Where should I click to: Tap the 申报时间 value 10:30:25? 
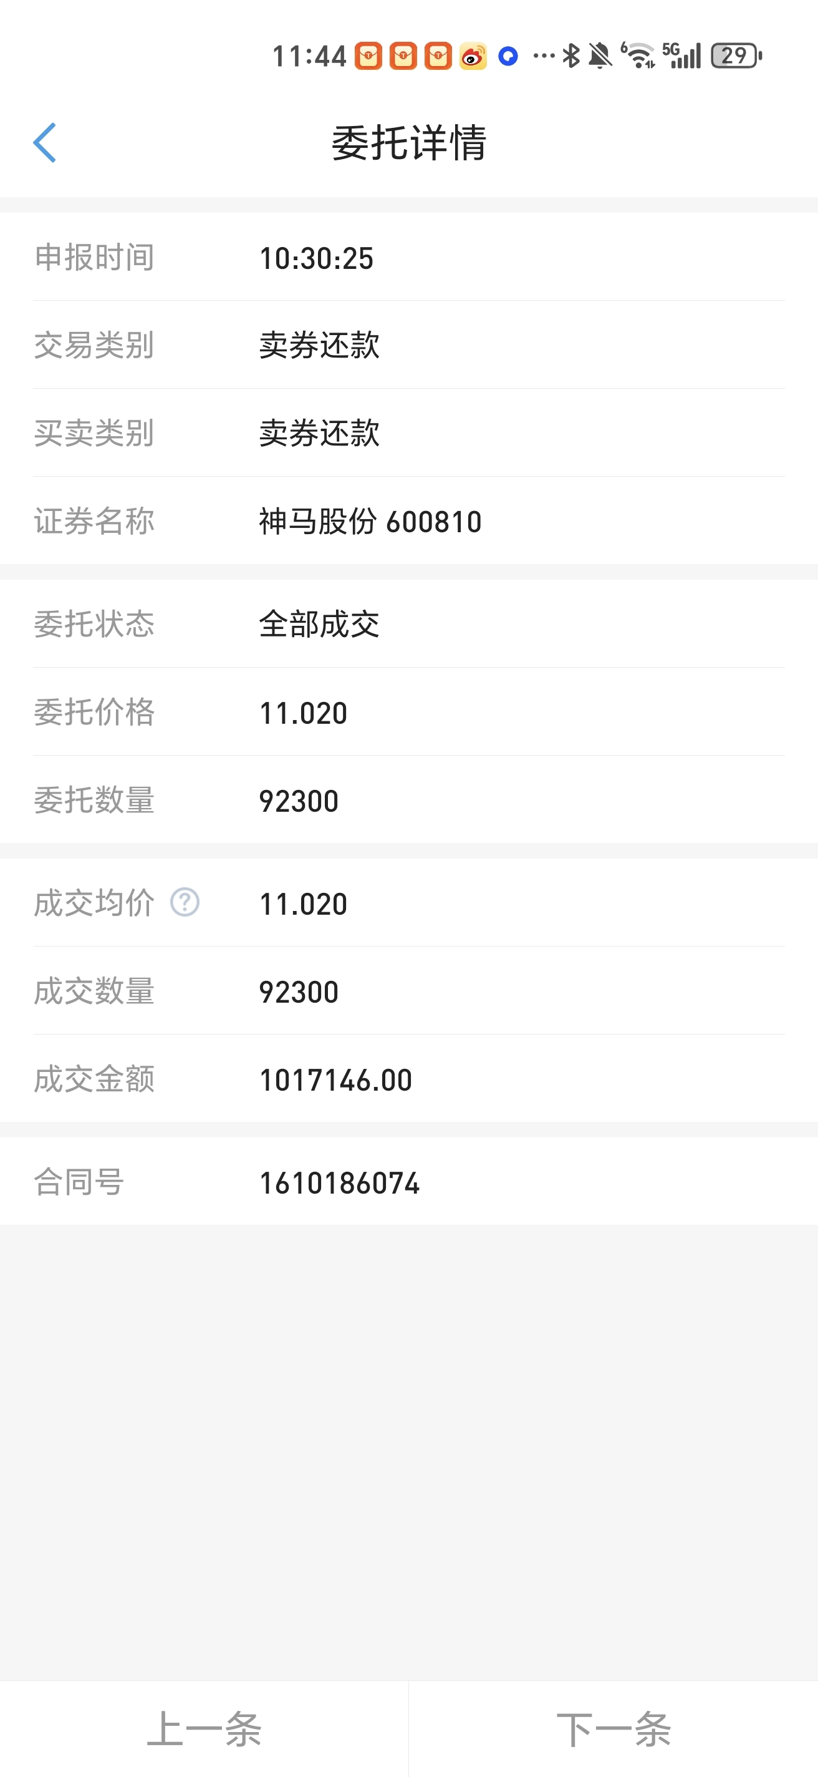[315, 259]
